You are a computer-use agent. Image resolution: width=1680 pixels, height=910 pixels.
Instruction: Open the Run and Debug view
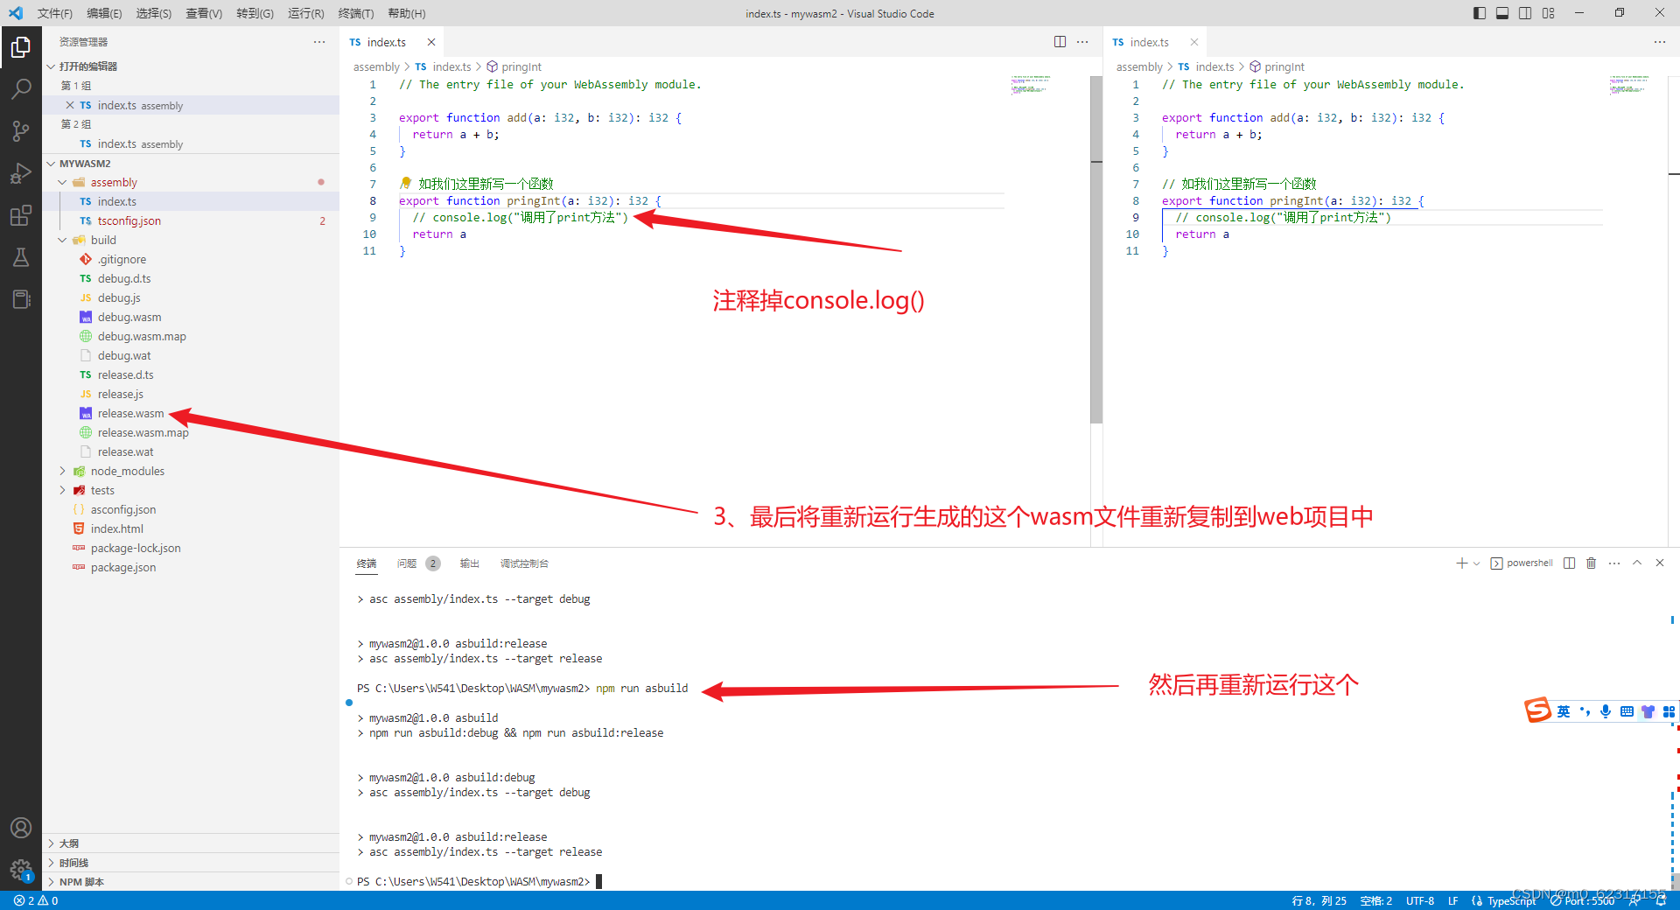pos(21,172)
